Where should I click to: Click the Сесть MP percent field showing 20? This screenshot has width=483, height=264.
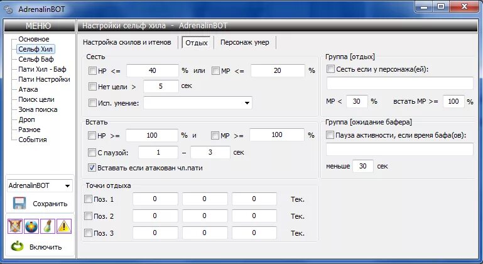pos(278,70)
